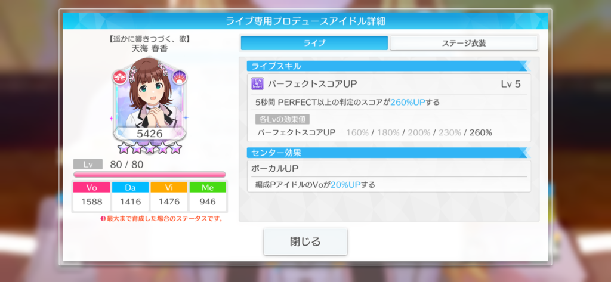Viewport: 611px width, 282px height.
Task: Click the red attribute badge on portrait
Action: (119, 77)
